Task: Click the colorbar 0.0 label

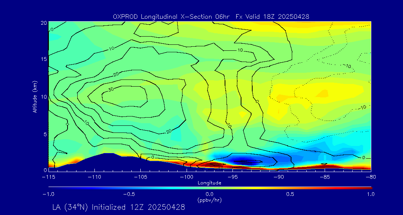Action: tap(210, 194)
